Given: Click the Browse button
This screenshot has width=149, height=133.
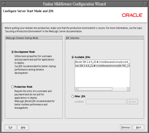Looking at the screenshot, I should point(133,102).
